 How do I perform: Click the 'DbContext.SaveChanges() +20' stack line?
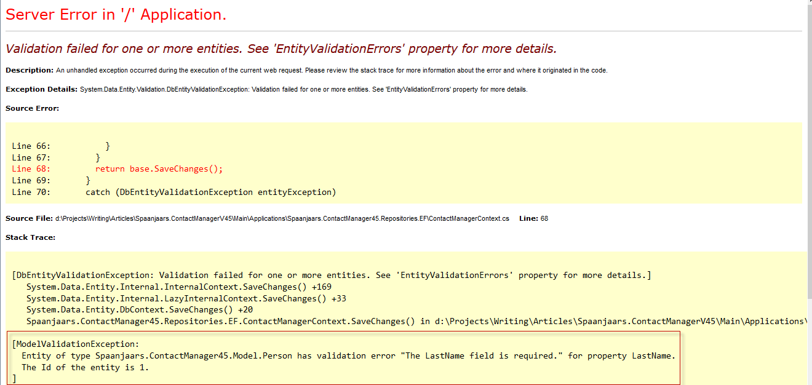(139, 309)
